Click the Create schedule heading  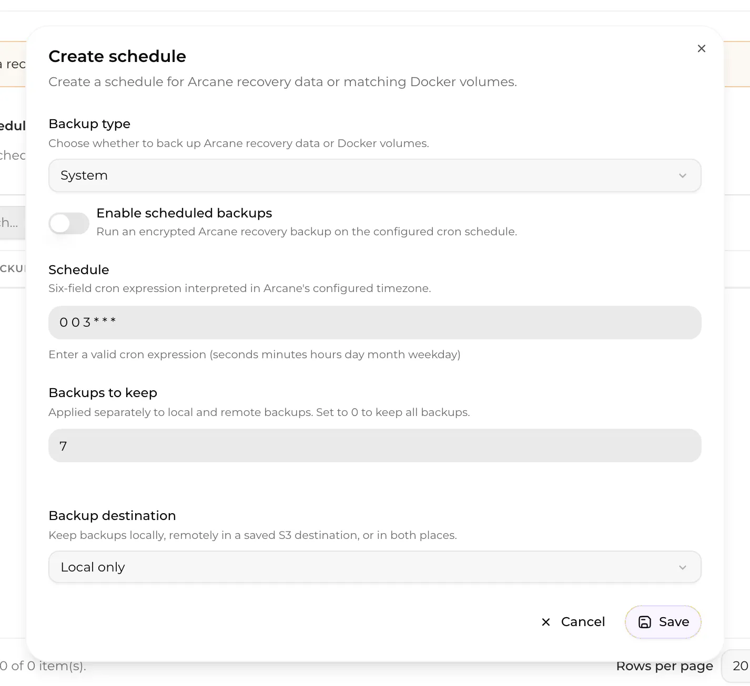click(117, 56)
